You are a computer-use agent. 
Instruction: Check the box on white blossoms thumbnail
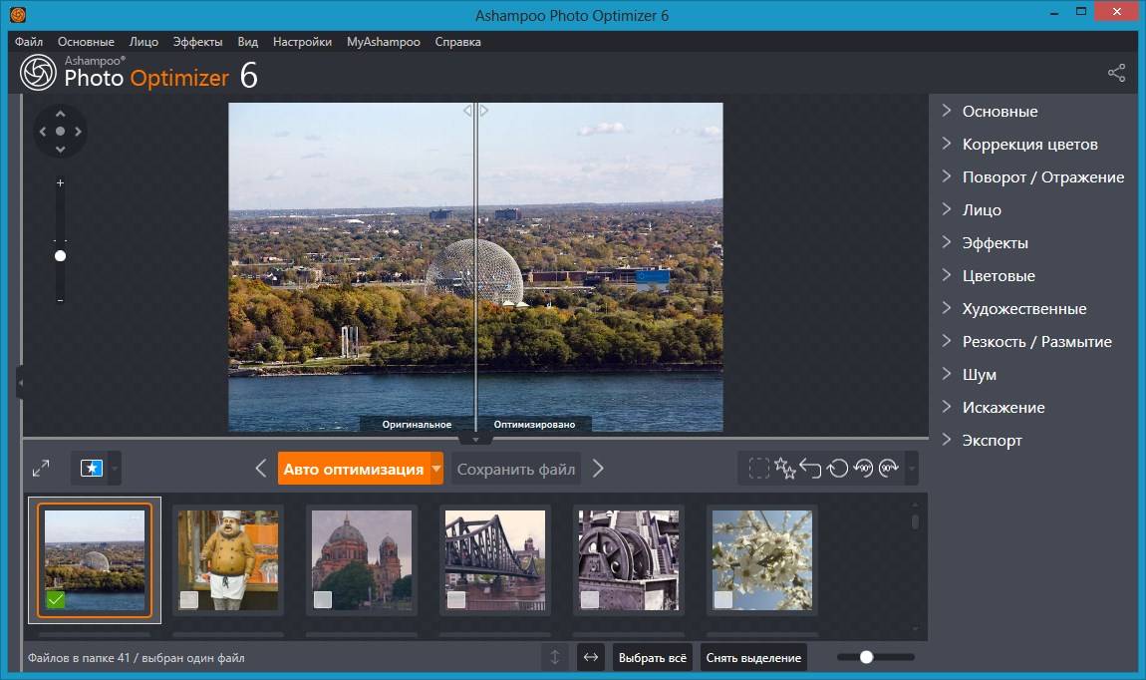tap(722, 599)
